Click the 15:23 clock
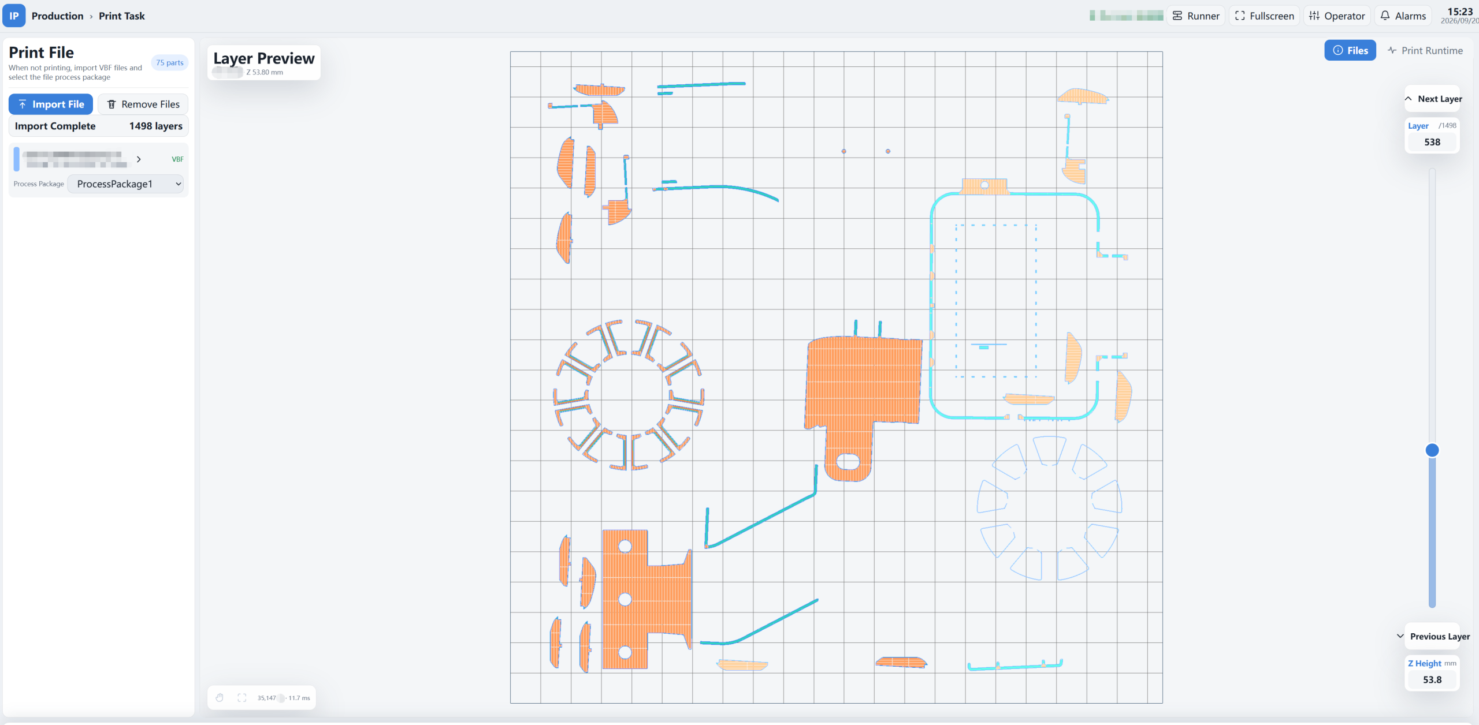The image size is (1479, 725). pos(1460,12)
